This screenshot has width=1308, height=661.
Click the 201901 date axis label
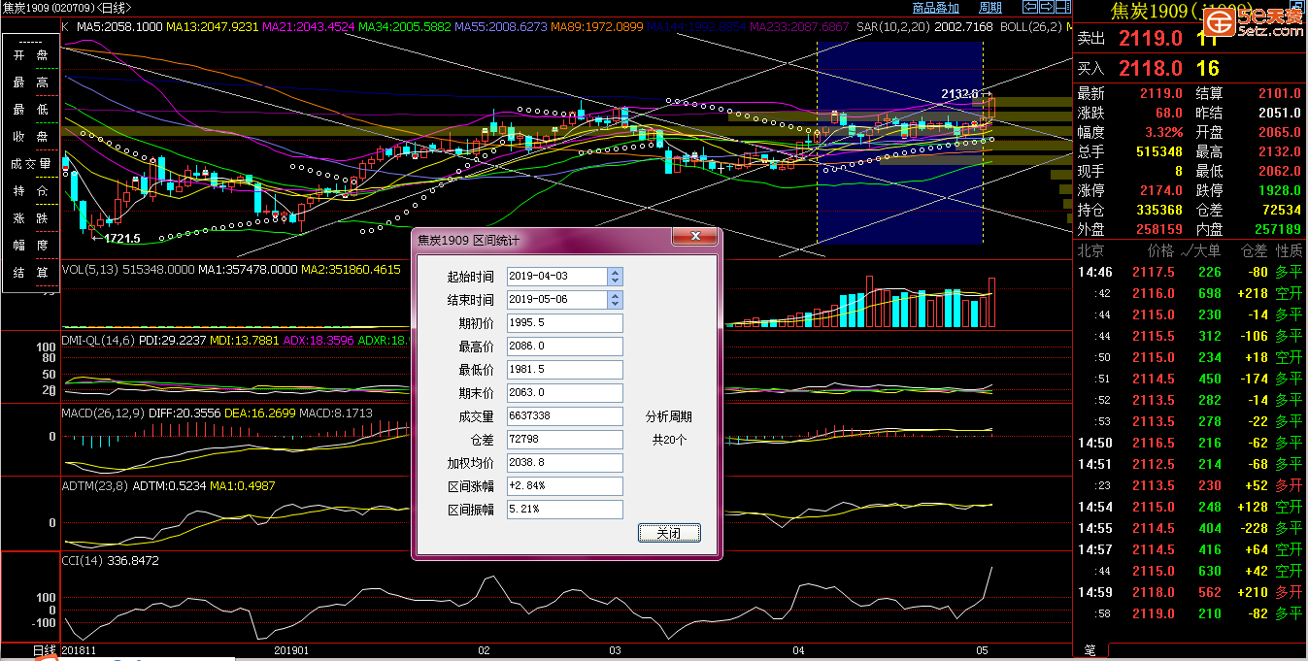click(292, 650)
